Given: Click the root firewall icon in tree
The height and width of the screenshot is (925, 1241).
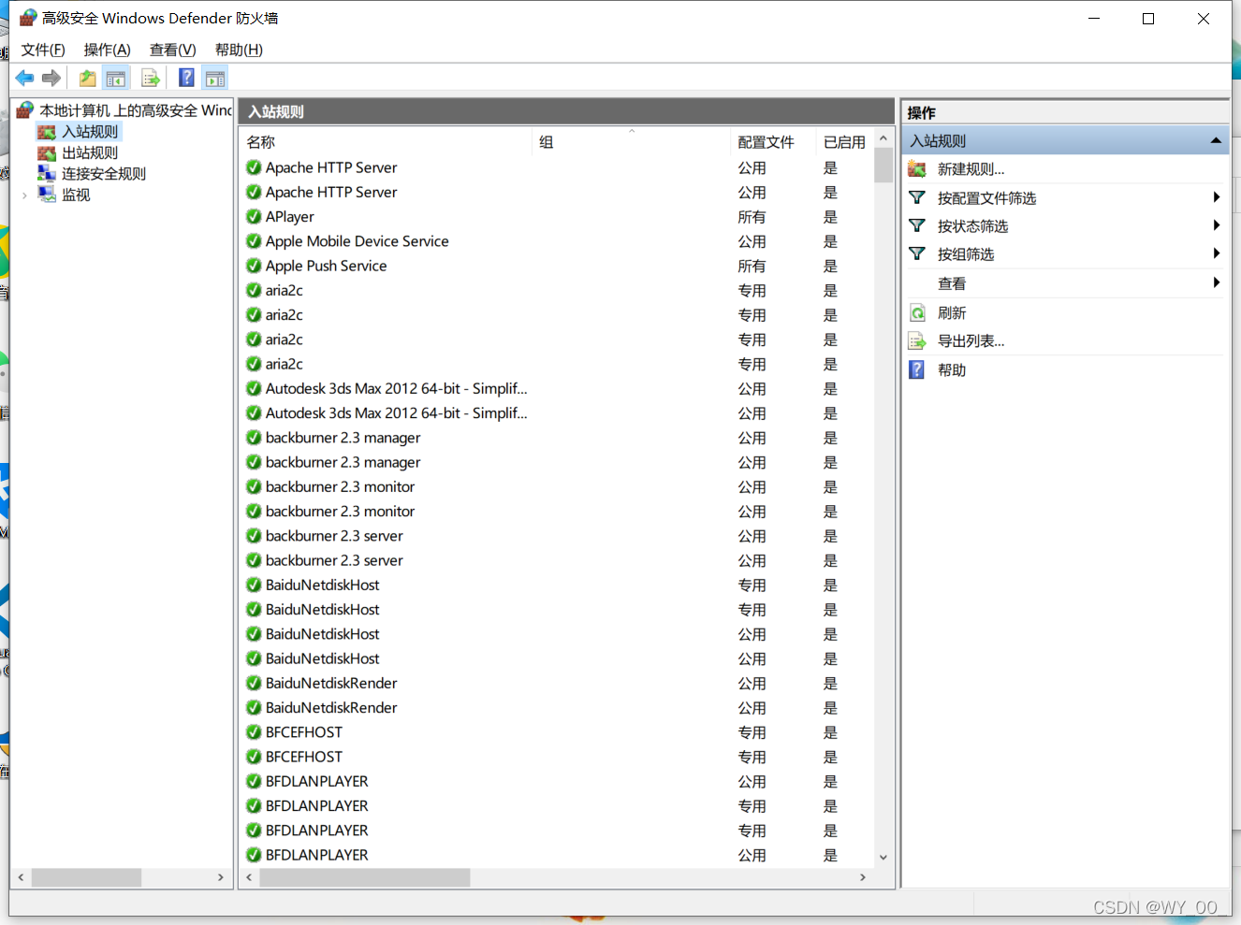Looking at the screenshot, I should pos(25,110).
